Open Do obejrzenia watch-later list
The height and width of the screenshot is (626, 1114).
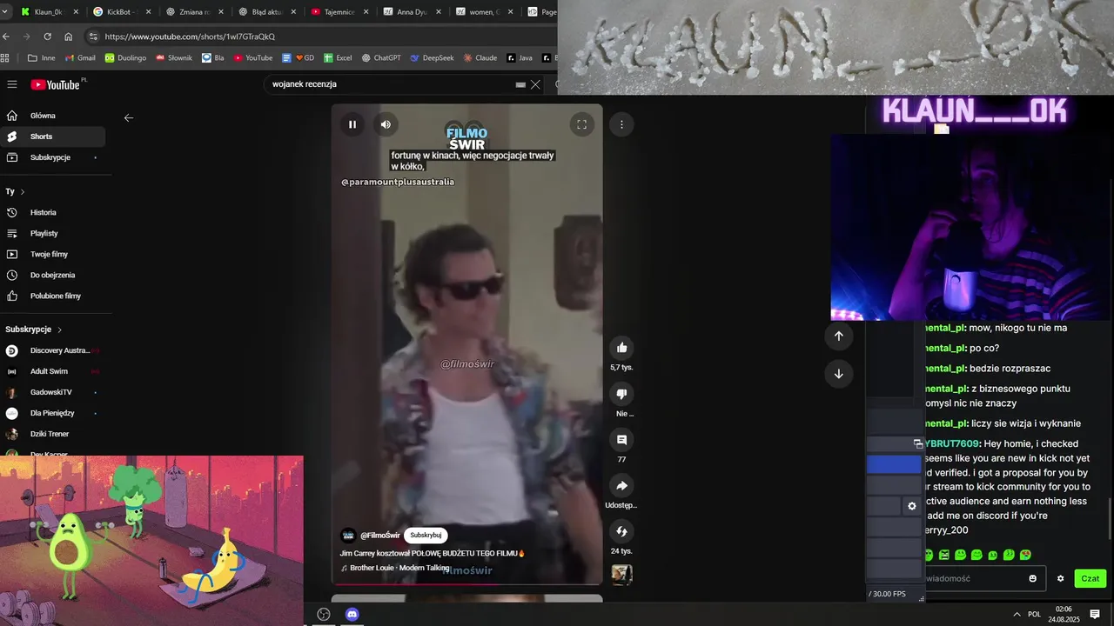[53, 275]
